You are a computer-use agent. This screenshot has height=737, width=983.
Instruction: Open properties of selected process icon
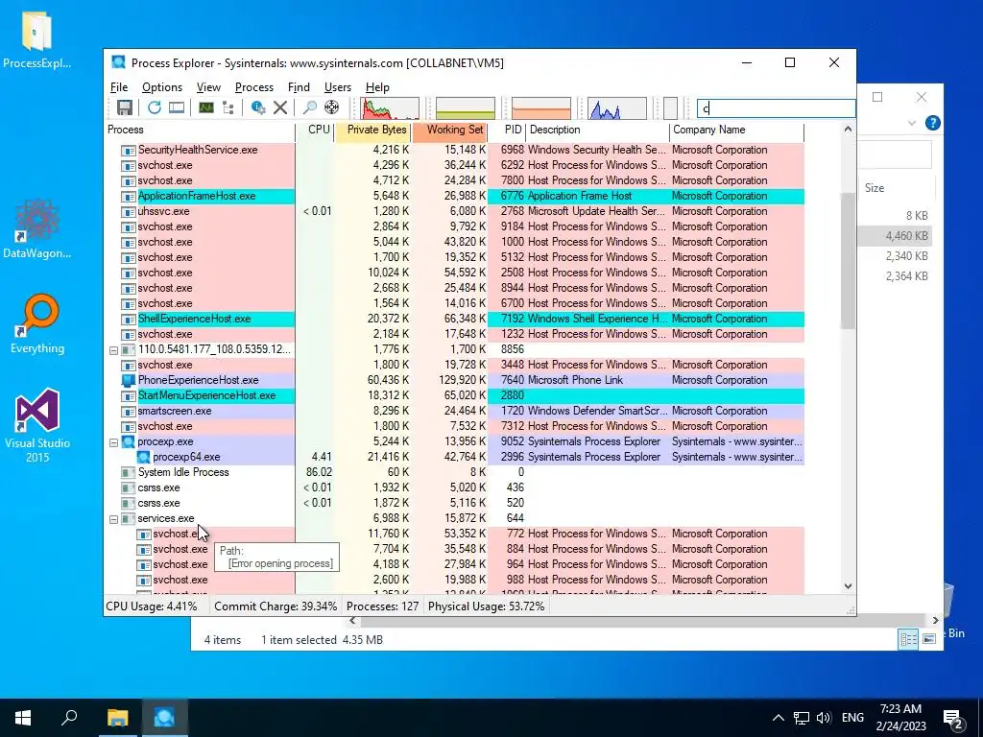click(x=257, y=107)
